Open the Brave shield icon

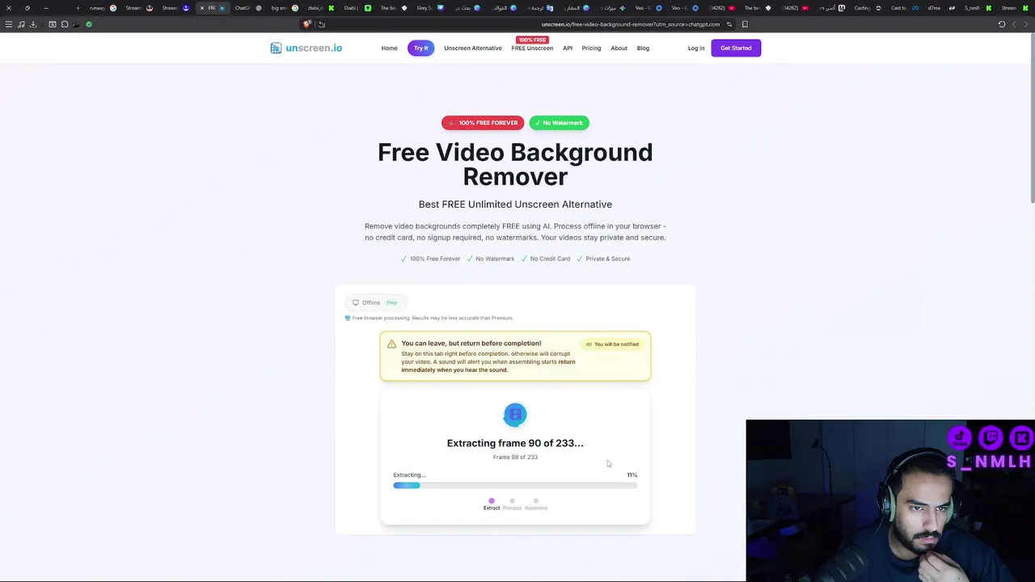coord(307,24)
